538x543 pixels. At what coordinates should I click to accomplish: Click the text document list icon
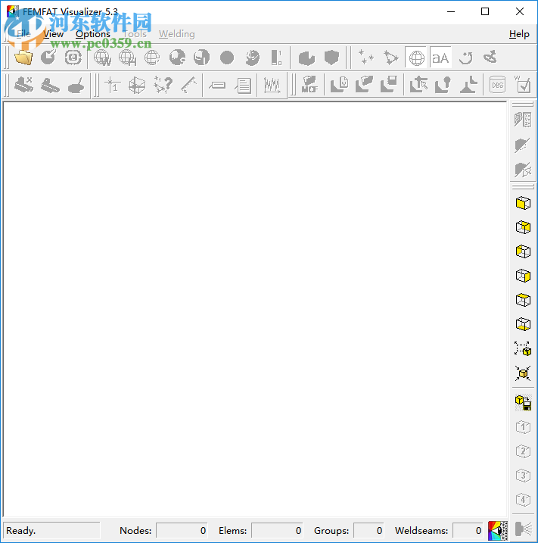(x=243, y=85)
